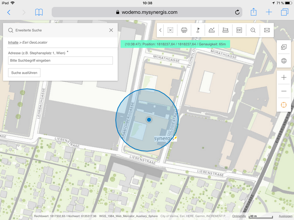
Task: Open the magnifier search tool
Action: [253, 30]
